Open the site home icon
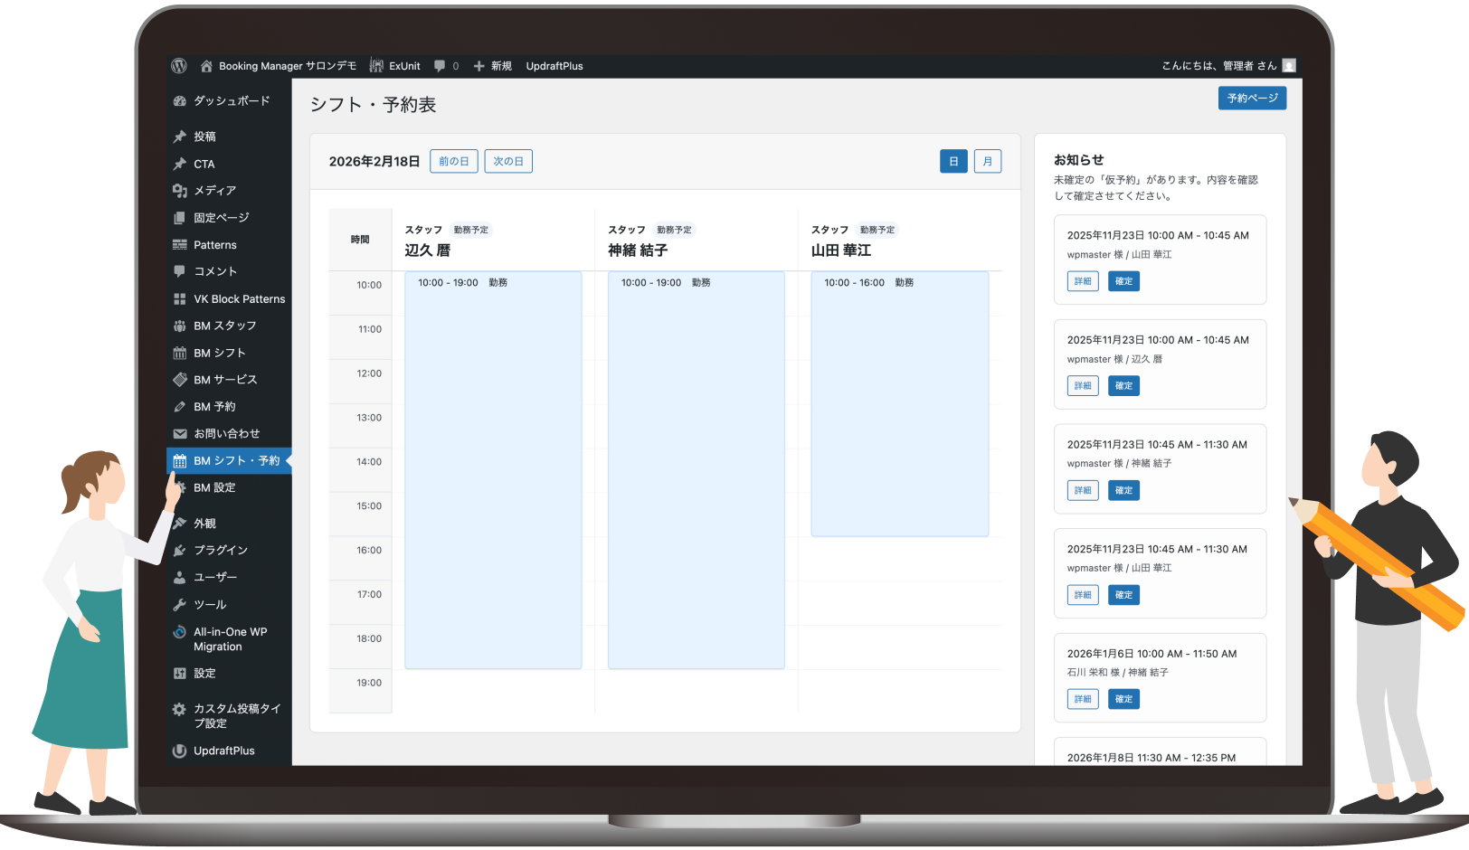The height and width of the screenshot is (850, 1469). (206, 66)
